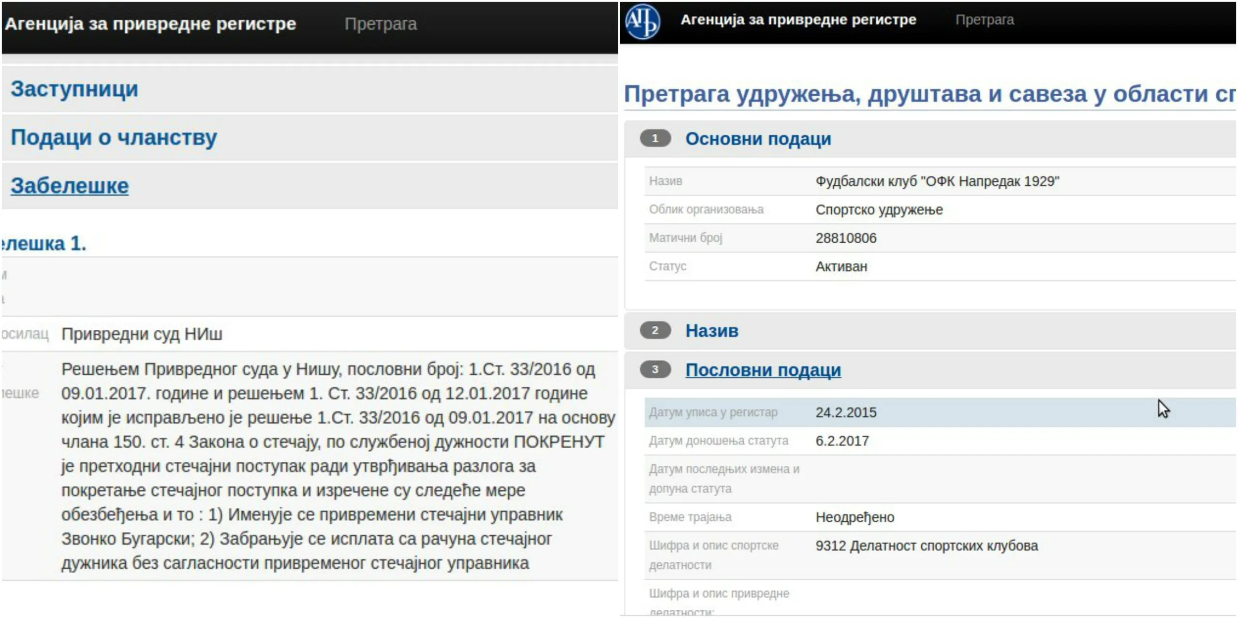Click the number 2 section badge
This screenshot has height=618, width=1238.
(x=655, y=330)
